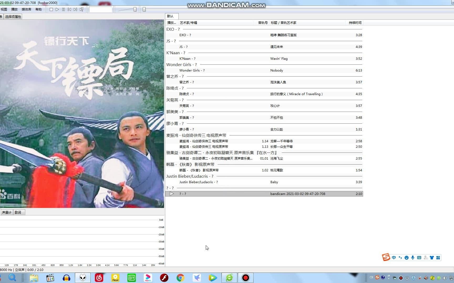
Task: Click the Next track button
Action: tap(75, 9)
